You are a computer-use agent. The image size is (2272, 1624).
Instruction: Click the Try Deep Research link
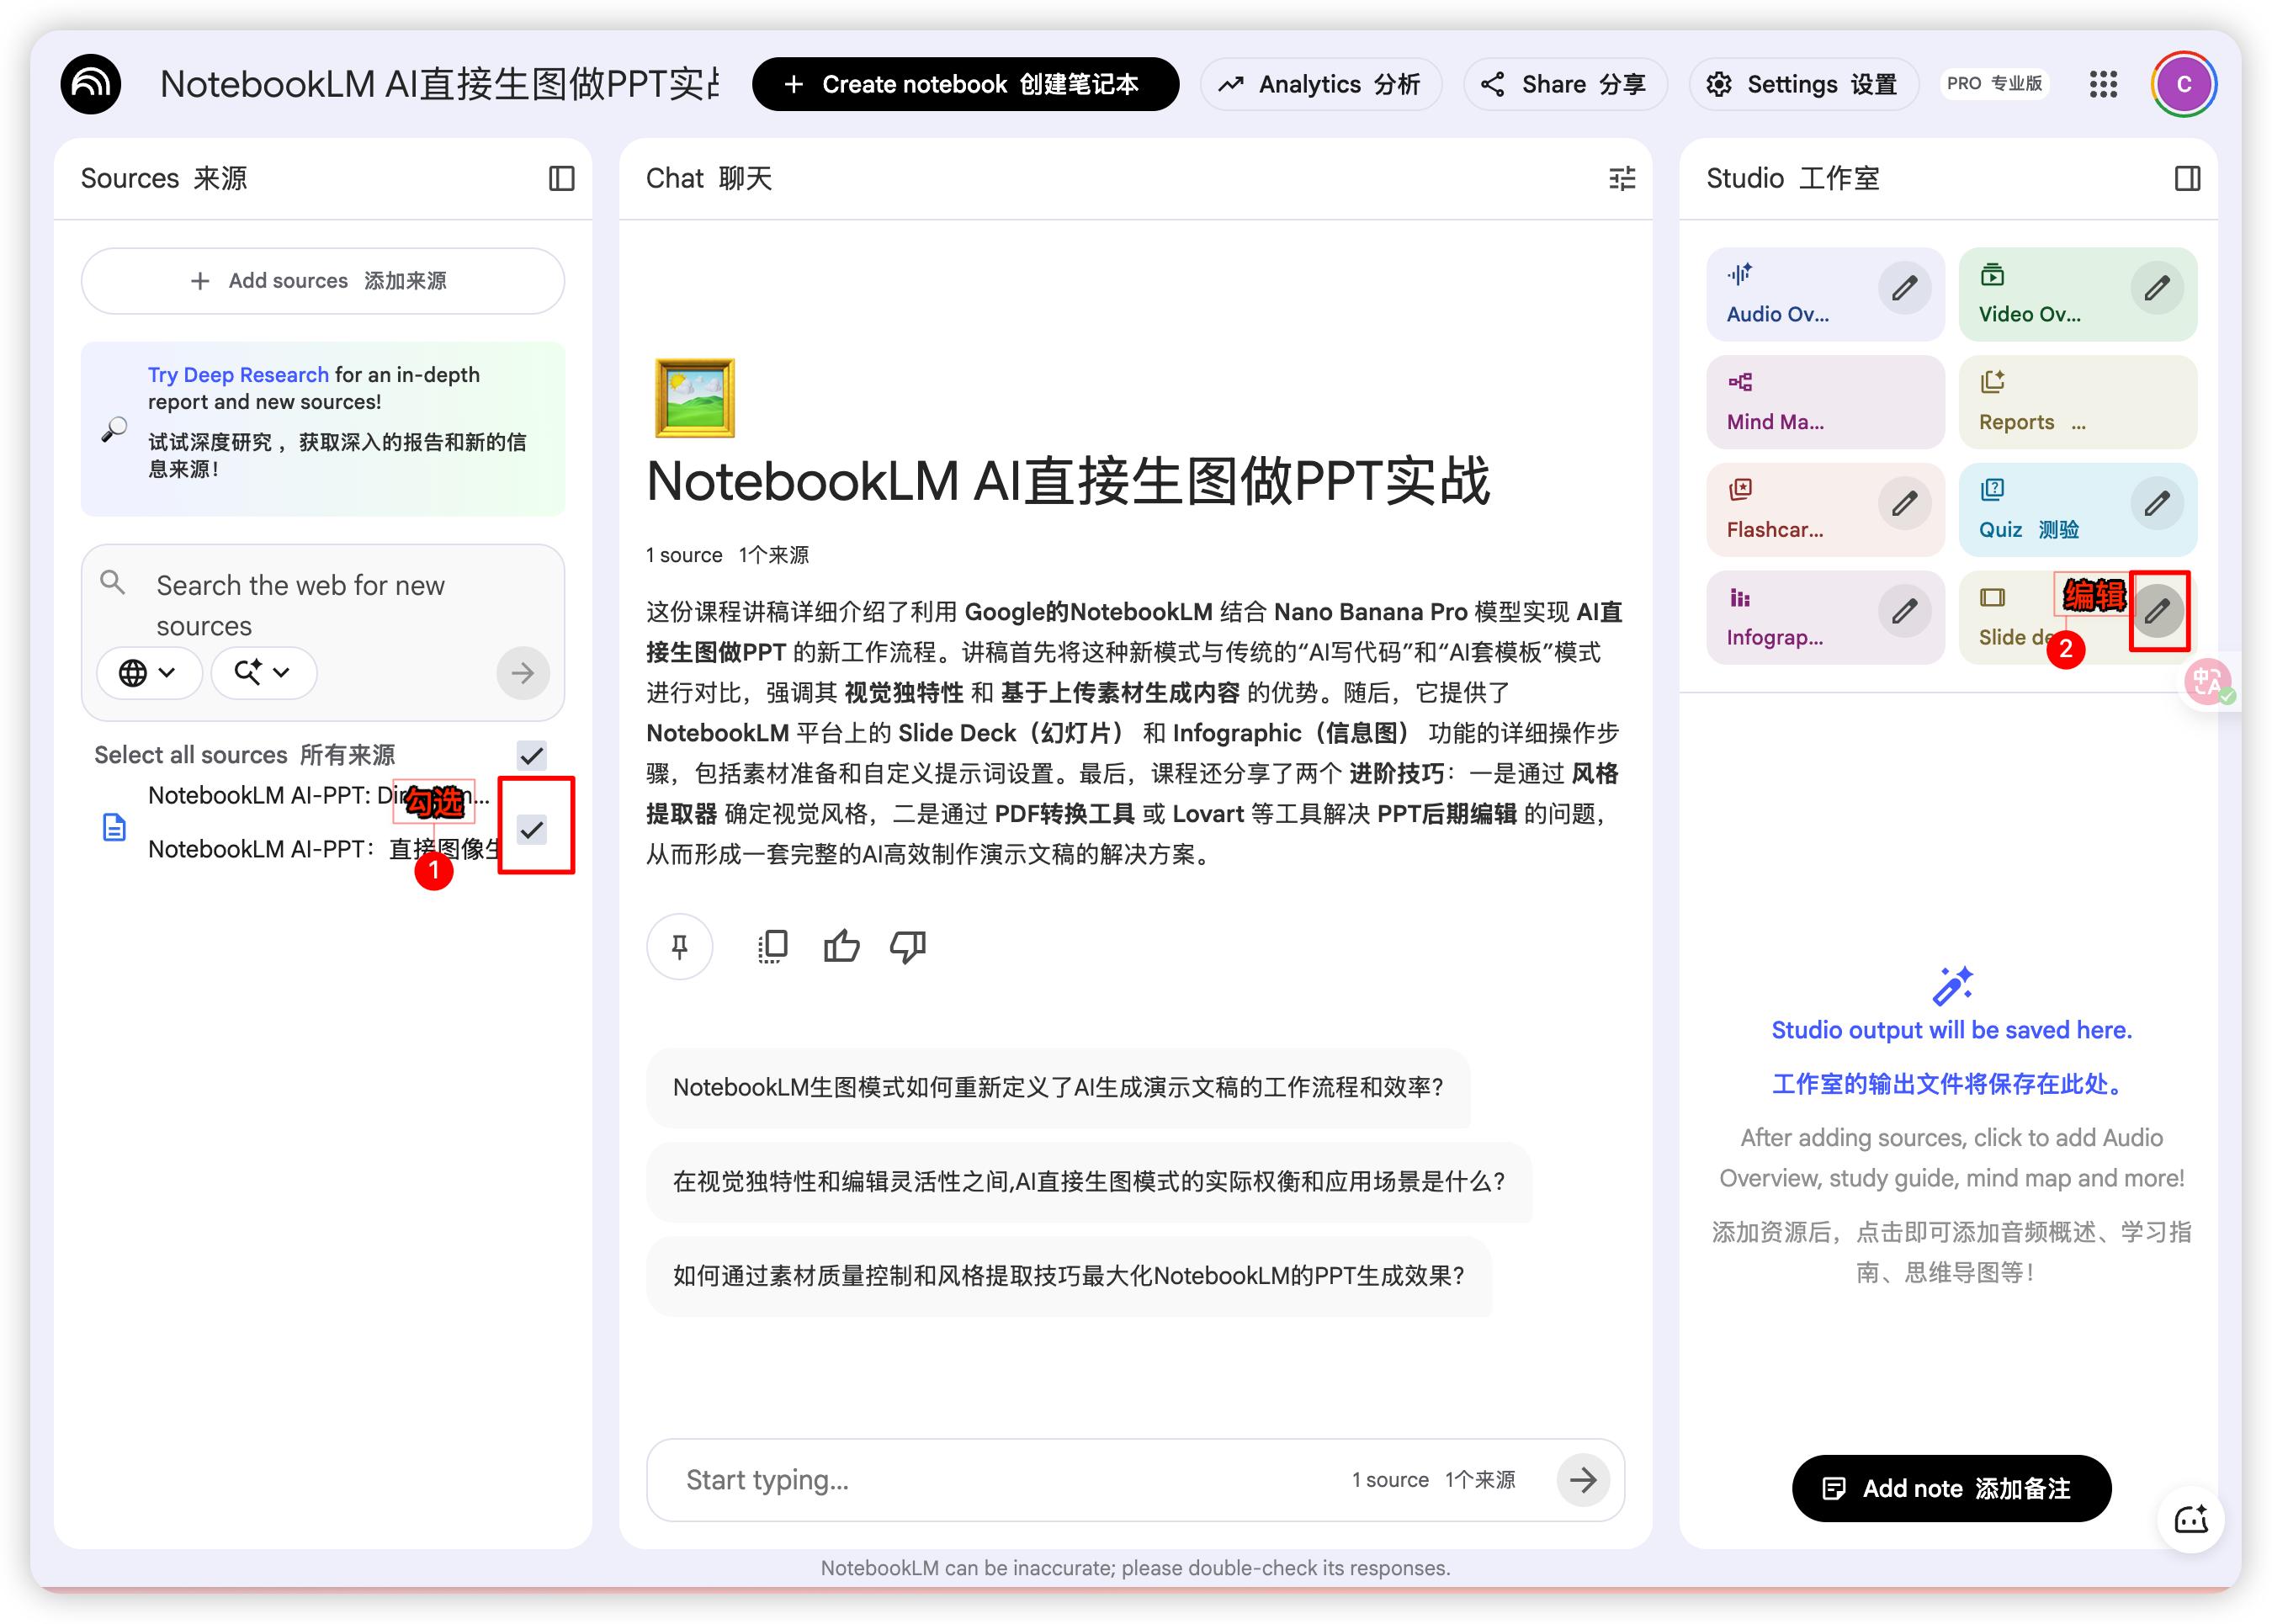click(x=238, y=374)
